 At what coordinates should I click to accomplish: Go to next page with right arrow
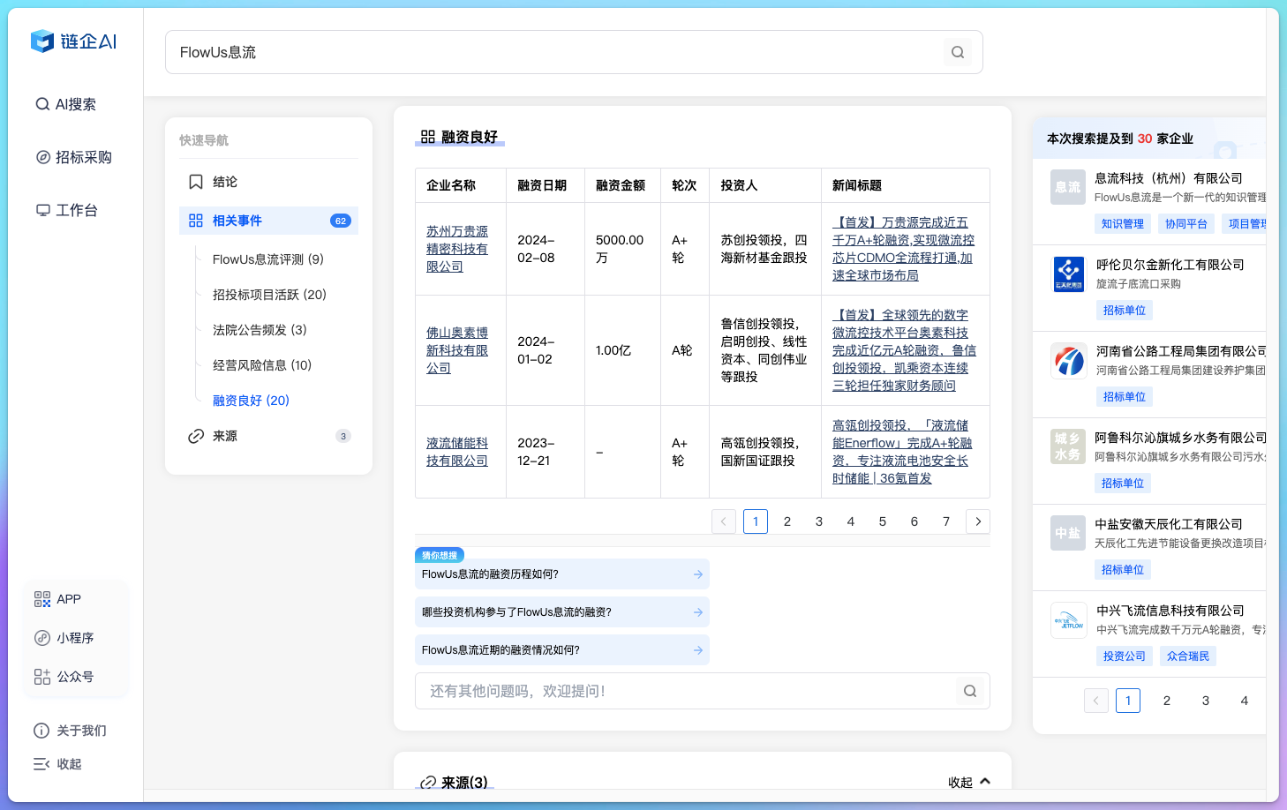pyautogui.click(x=977, y=521)
